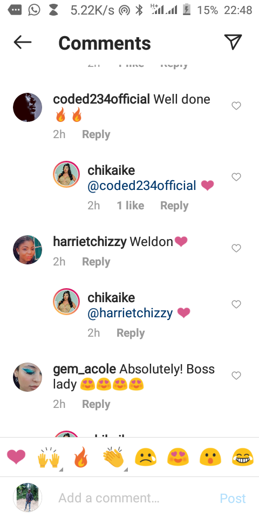Reply to gem_acole's comment
Screen dimensions: 259x518
96,404
